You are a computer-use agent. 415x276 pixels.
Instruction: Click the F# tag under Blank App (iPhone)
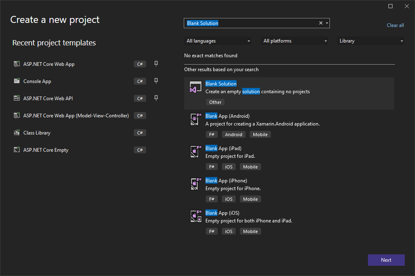click(212, 199)
